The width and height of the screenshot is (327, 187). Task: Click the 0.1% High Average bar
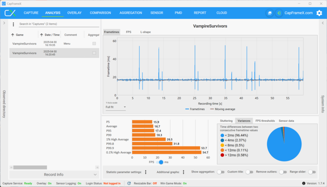click(x=166, y=153)
